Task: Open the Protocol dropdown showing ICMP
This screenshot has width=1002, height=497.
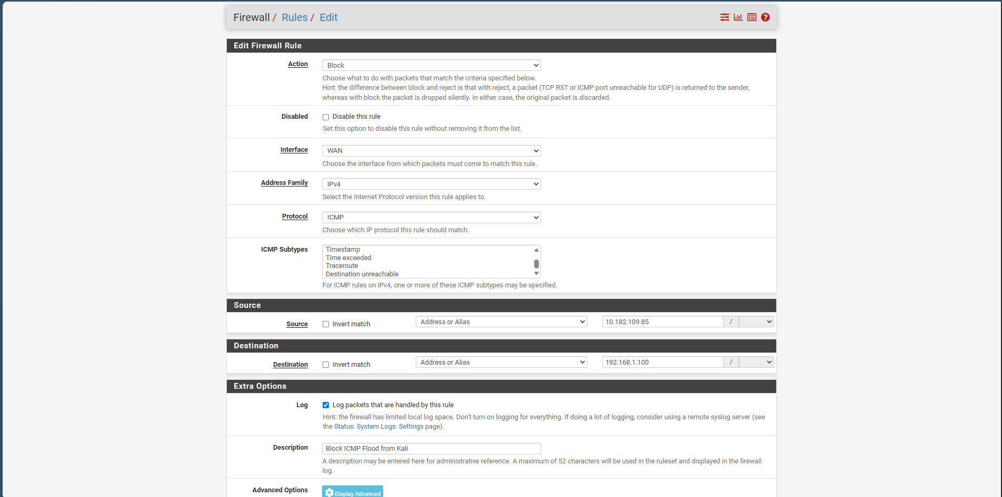Action: [x=432, y=218]
